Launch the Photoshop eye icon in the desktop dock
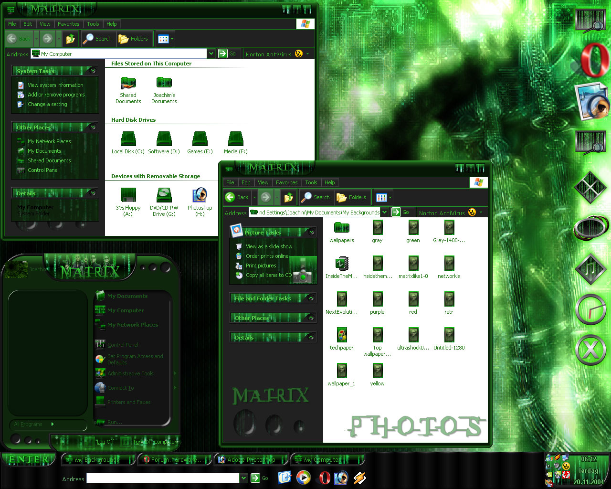Image resolution: width=611 pixels, height=489 pixels. click(x=592, y=102)
